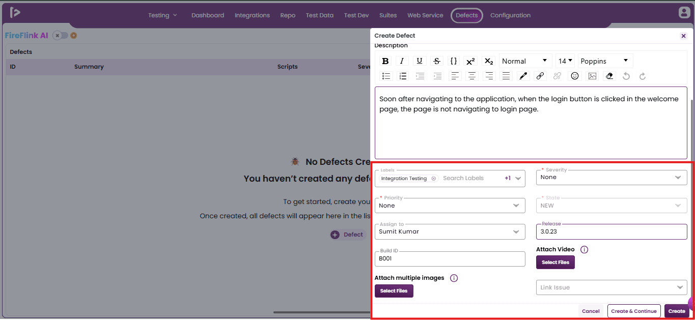695x320 pixels.
Task: Insert an image into the description
Action: [592, 76]
